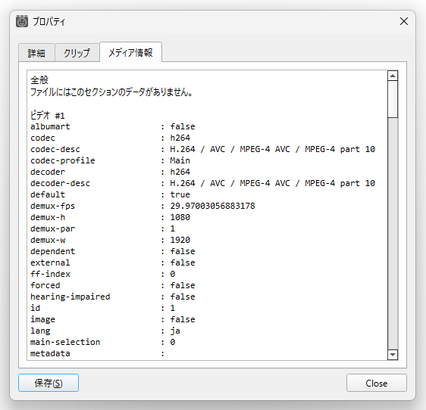The width and height of the screenshot is (426, 410).
Task: Click the demux-fps value 29.97003056883178
Action: coord(212,206)
